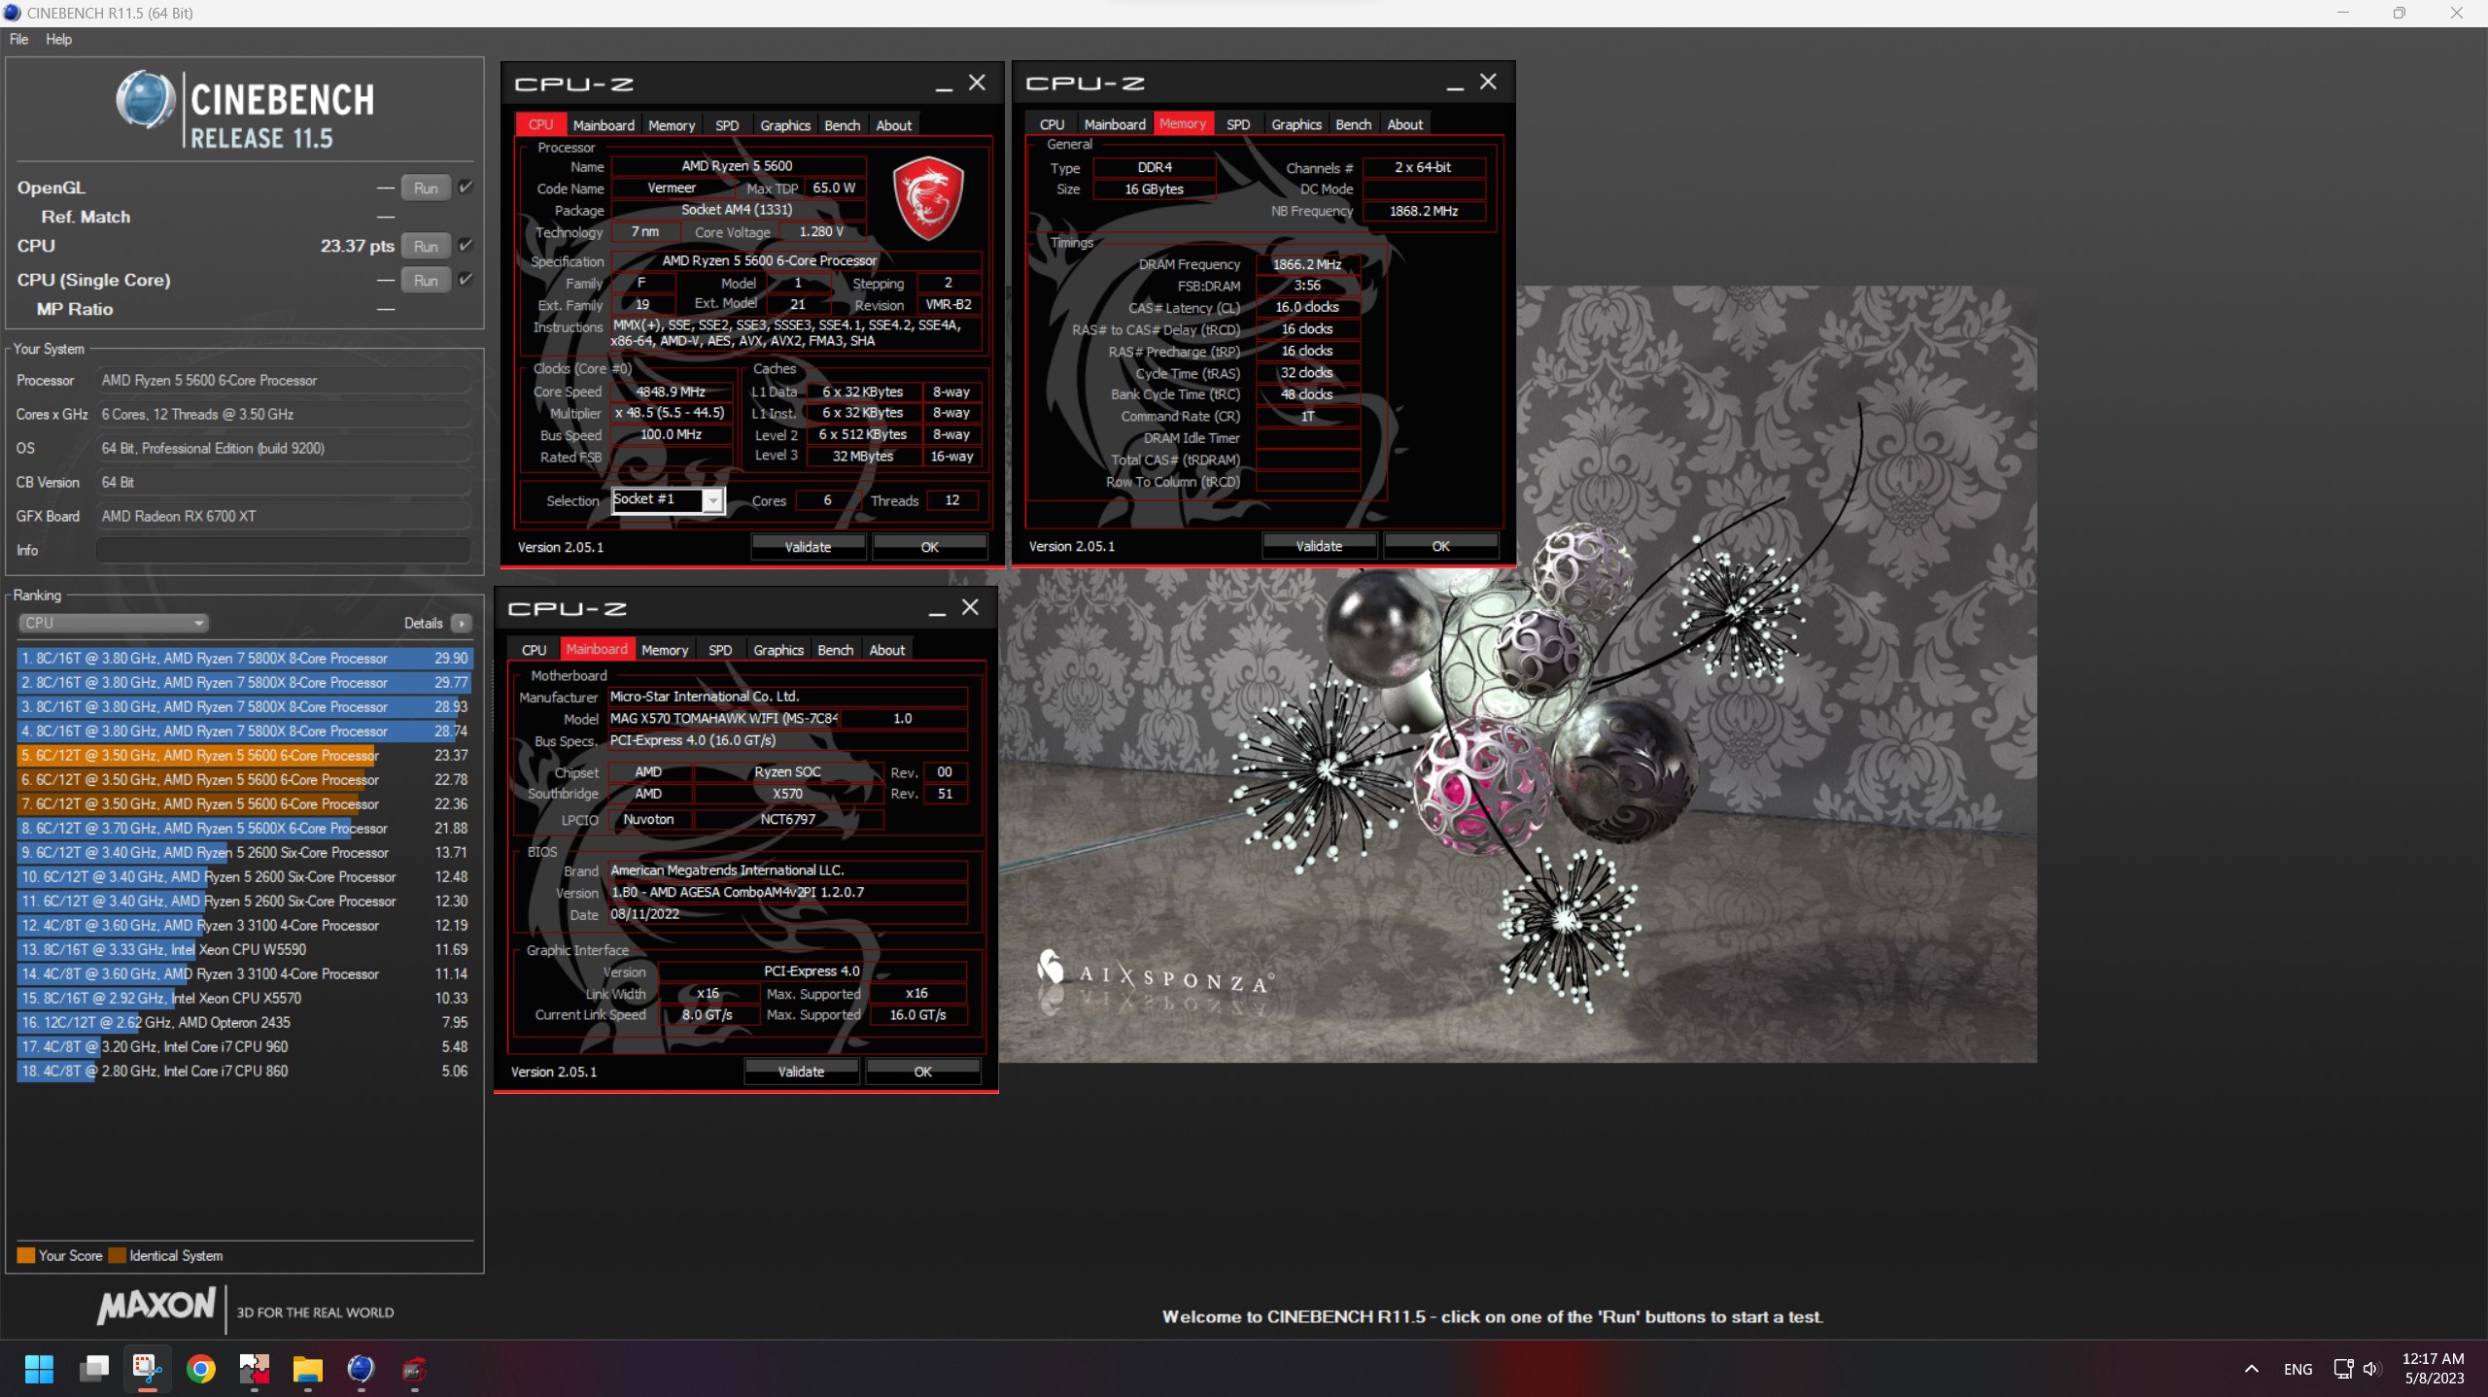Image resolution: width=2488 pixels, height=1397 pixels.
Task: Show hidden system tray icons
Action: coord(2251,1369)
